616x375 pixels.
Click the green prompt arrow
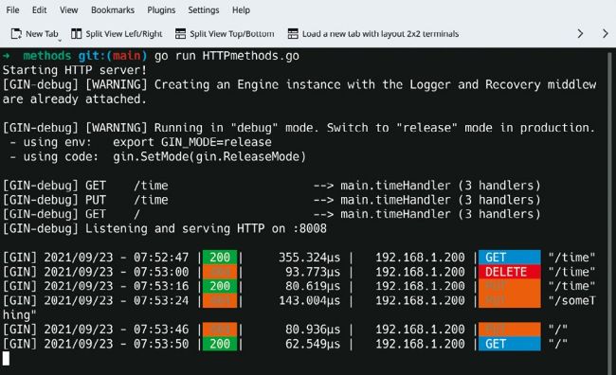coord(7,56)
